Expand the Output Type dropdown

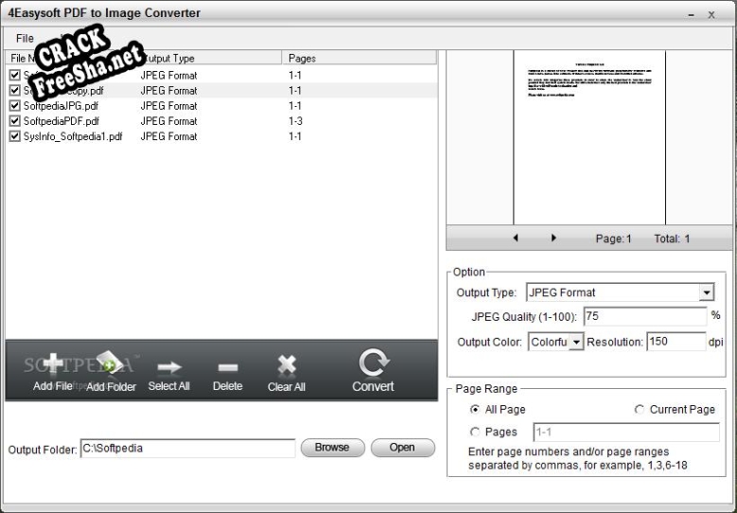pyautogui.click(x=706, y=292)
